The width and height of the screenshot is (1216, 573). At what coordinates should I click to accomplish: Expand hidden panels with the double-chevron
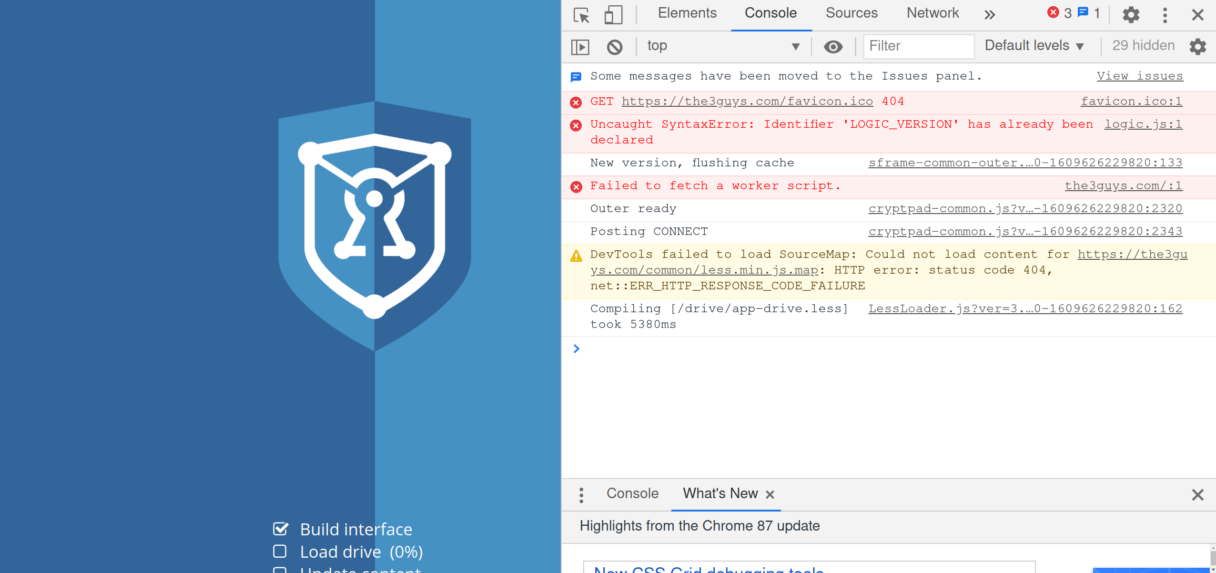click(x=989, y=15)
